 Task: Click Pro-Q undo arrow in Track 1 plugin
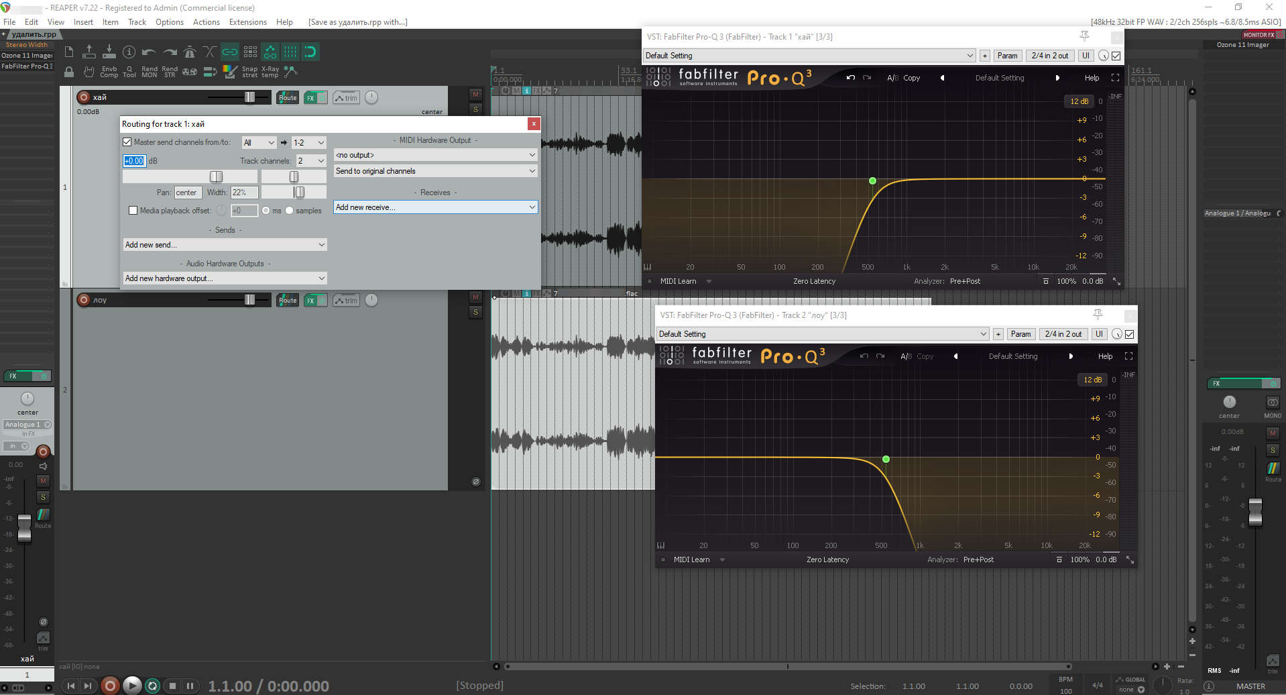click(x=850, y=78)
